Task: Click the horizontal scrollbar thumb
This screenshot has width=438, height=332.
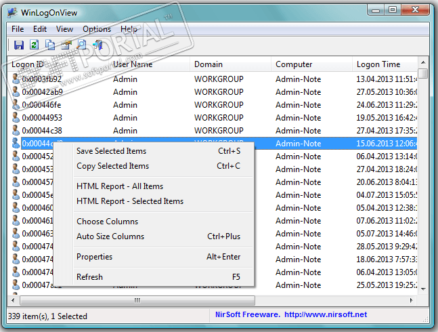Action: coord(137,300)
